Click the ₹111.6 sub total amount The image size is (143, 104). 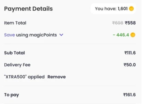point(130,53)
